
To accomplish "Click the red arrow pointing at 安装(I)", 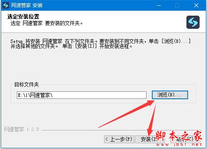I will click(151, 121).
